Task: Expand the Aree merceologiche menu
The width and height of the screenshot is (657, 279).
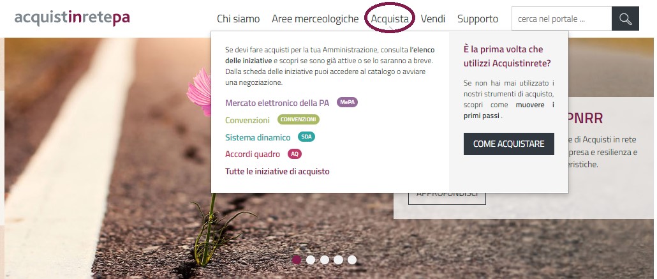Action: point(315,19)
